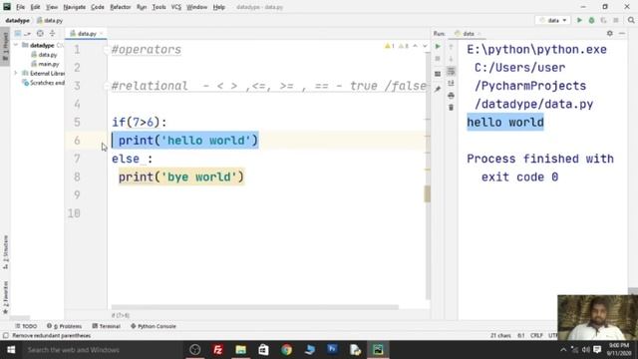The height and width of the screenshot is (359, 638).
Task: Open the Tools menu
Action: click(159, 7)
